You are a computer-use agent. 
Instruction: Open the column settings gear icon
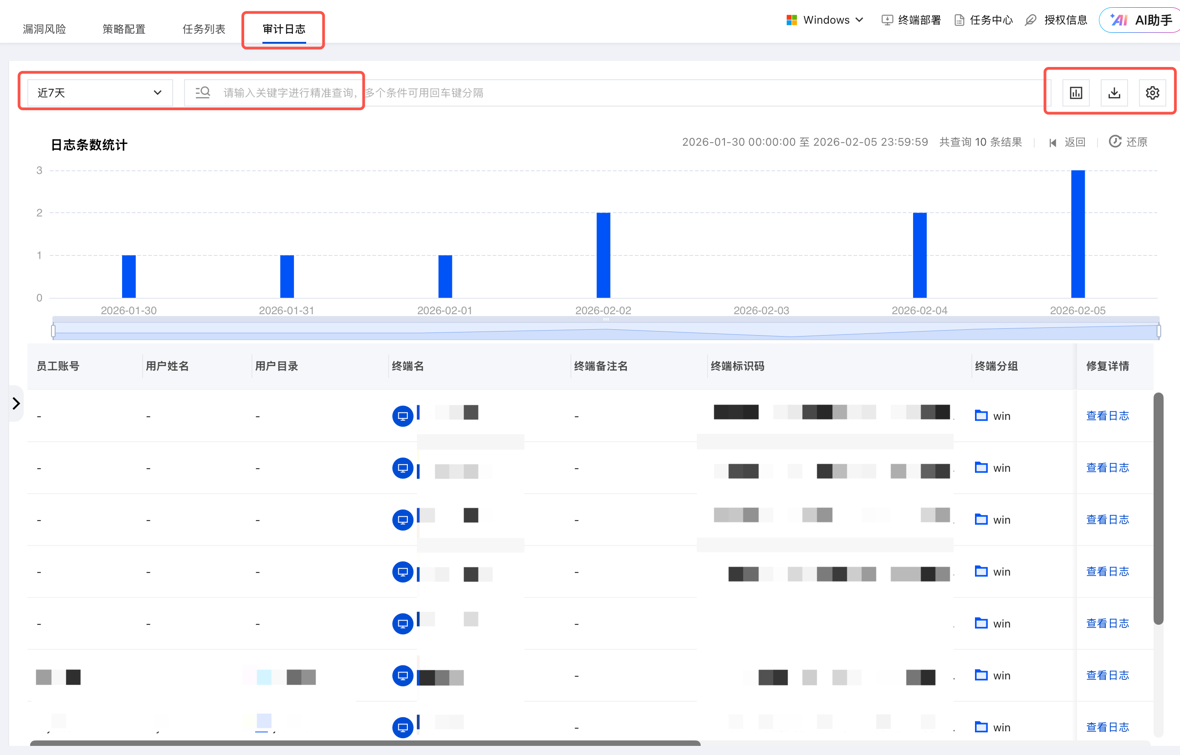(x=1152, y=92)
